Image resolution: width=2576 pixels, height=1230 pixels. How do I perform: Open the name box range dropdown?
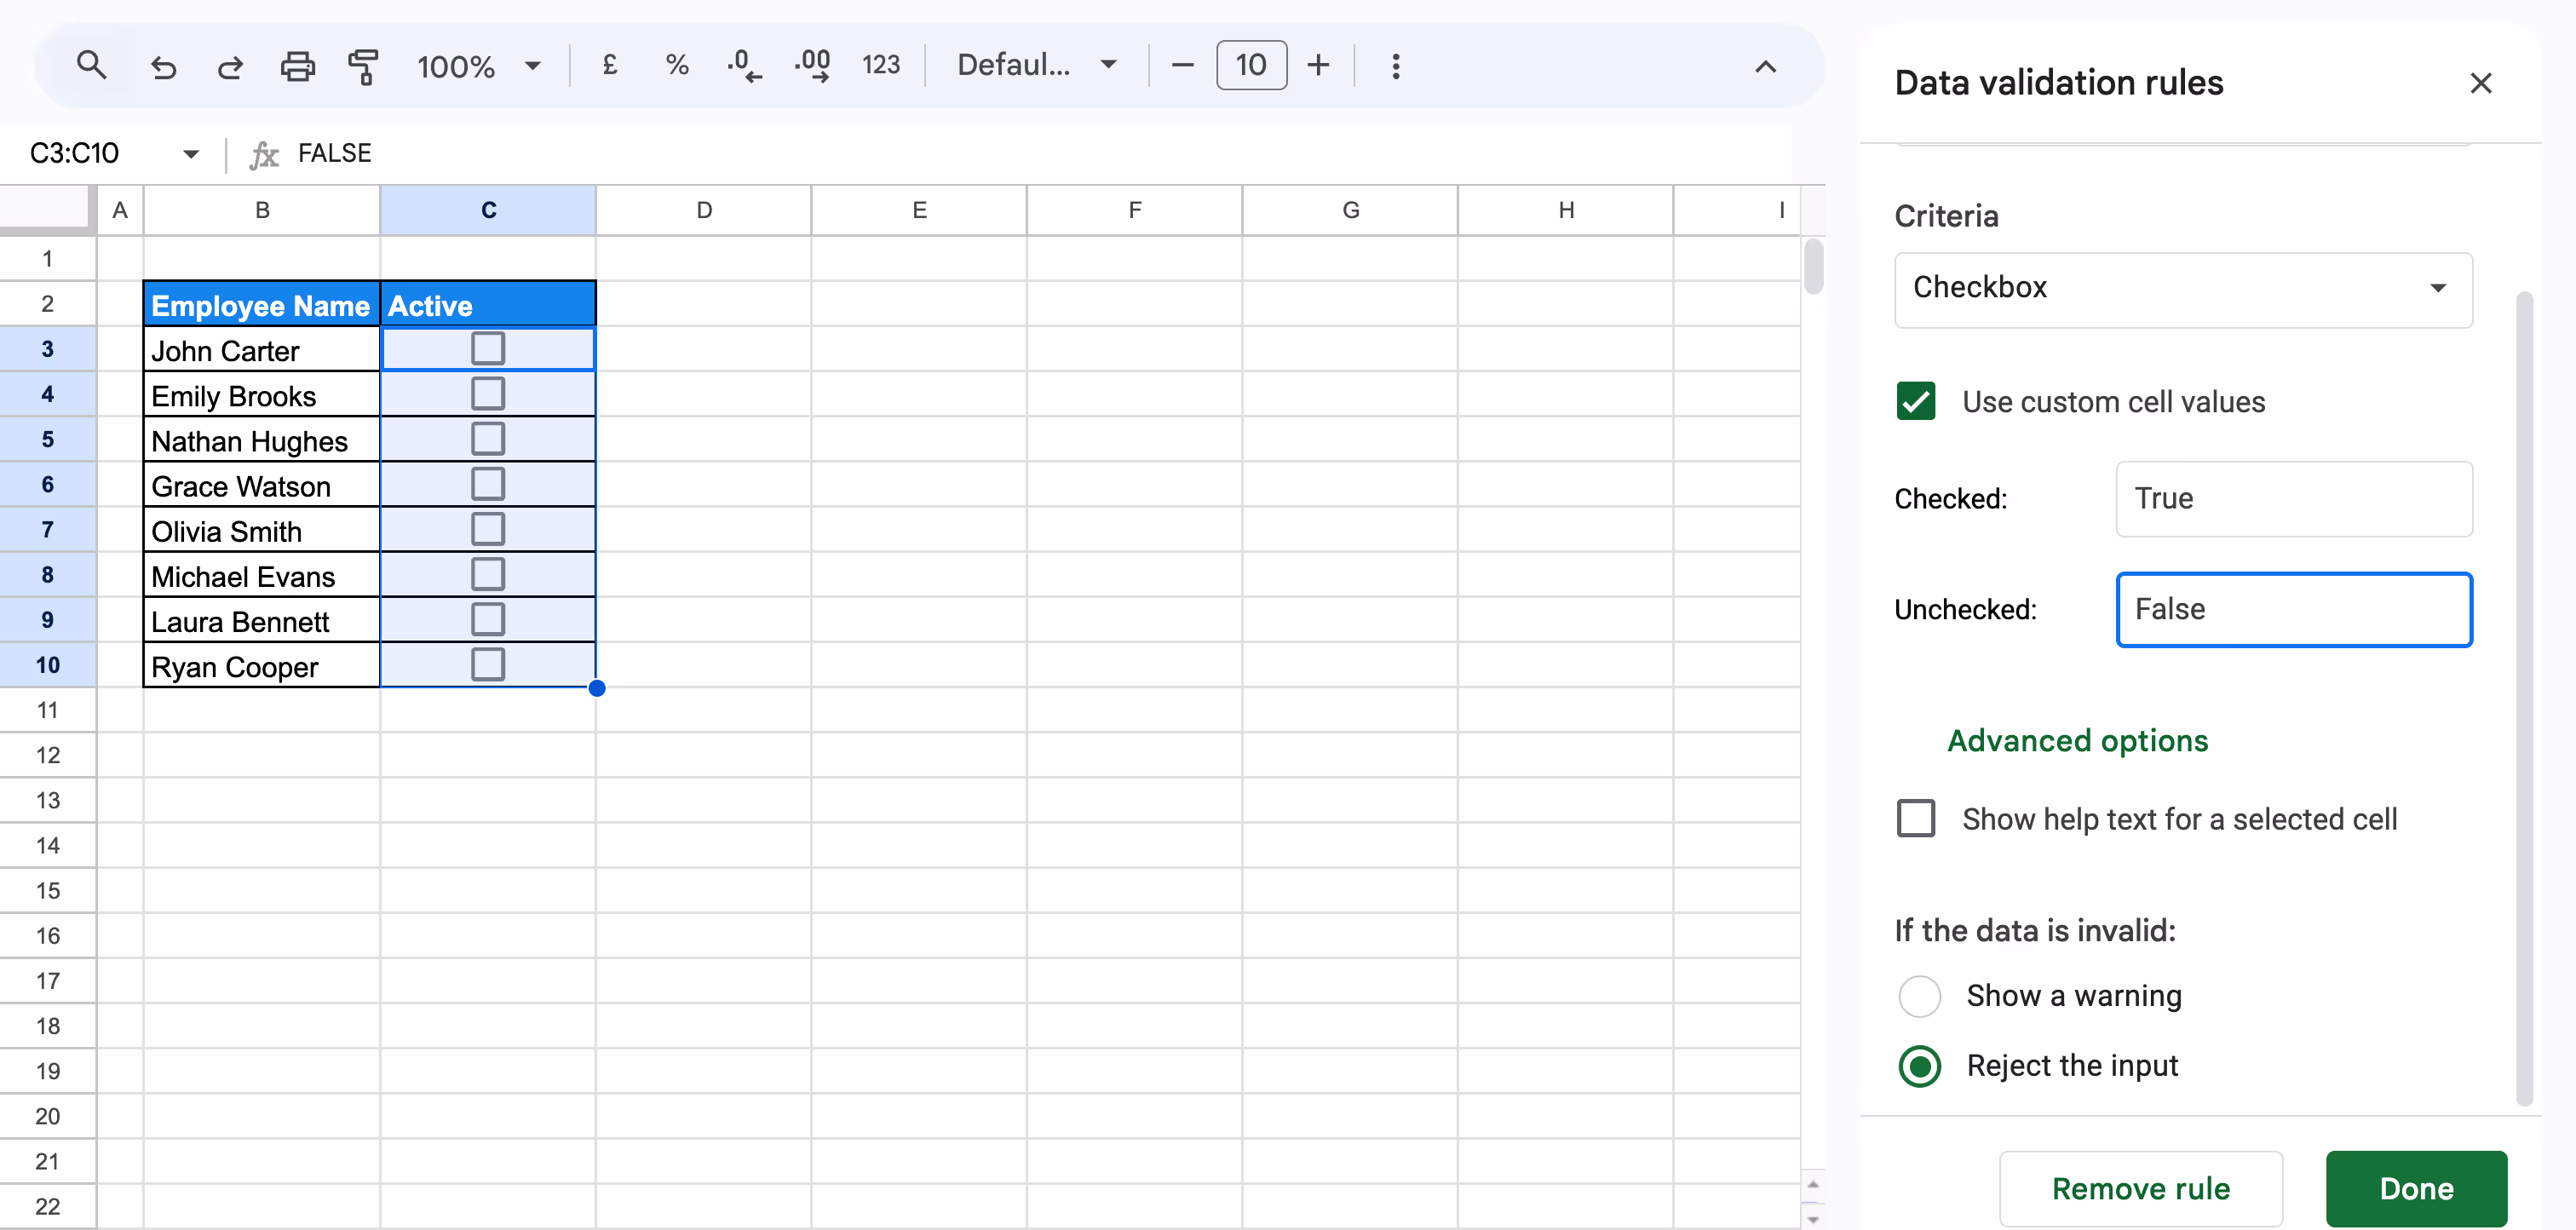[191, 153]
